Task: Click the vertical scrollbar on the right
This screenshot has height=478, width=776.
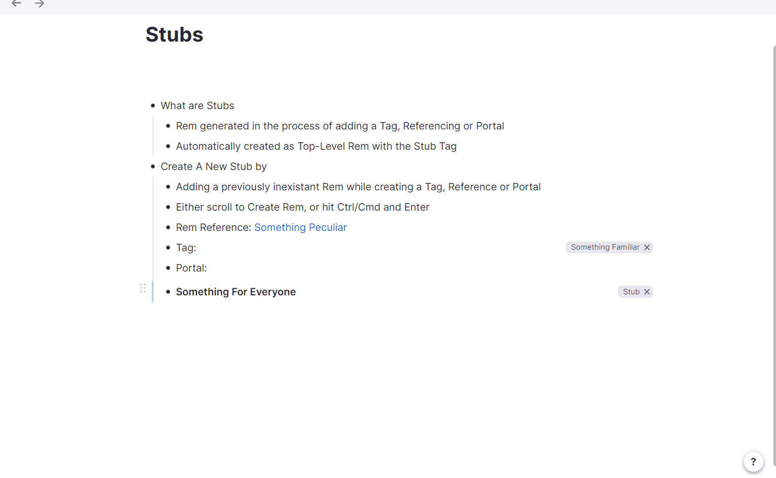Action: pos(774,254)
